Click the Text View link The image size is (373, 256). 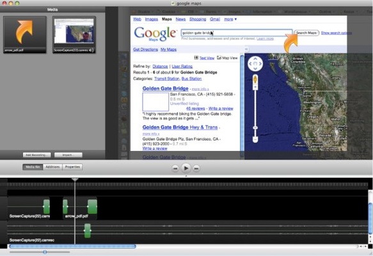[x=207, y=58]
